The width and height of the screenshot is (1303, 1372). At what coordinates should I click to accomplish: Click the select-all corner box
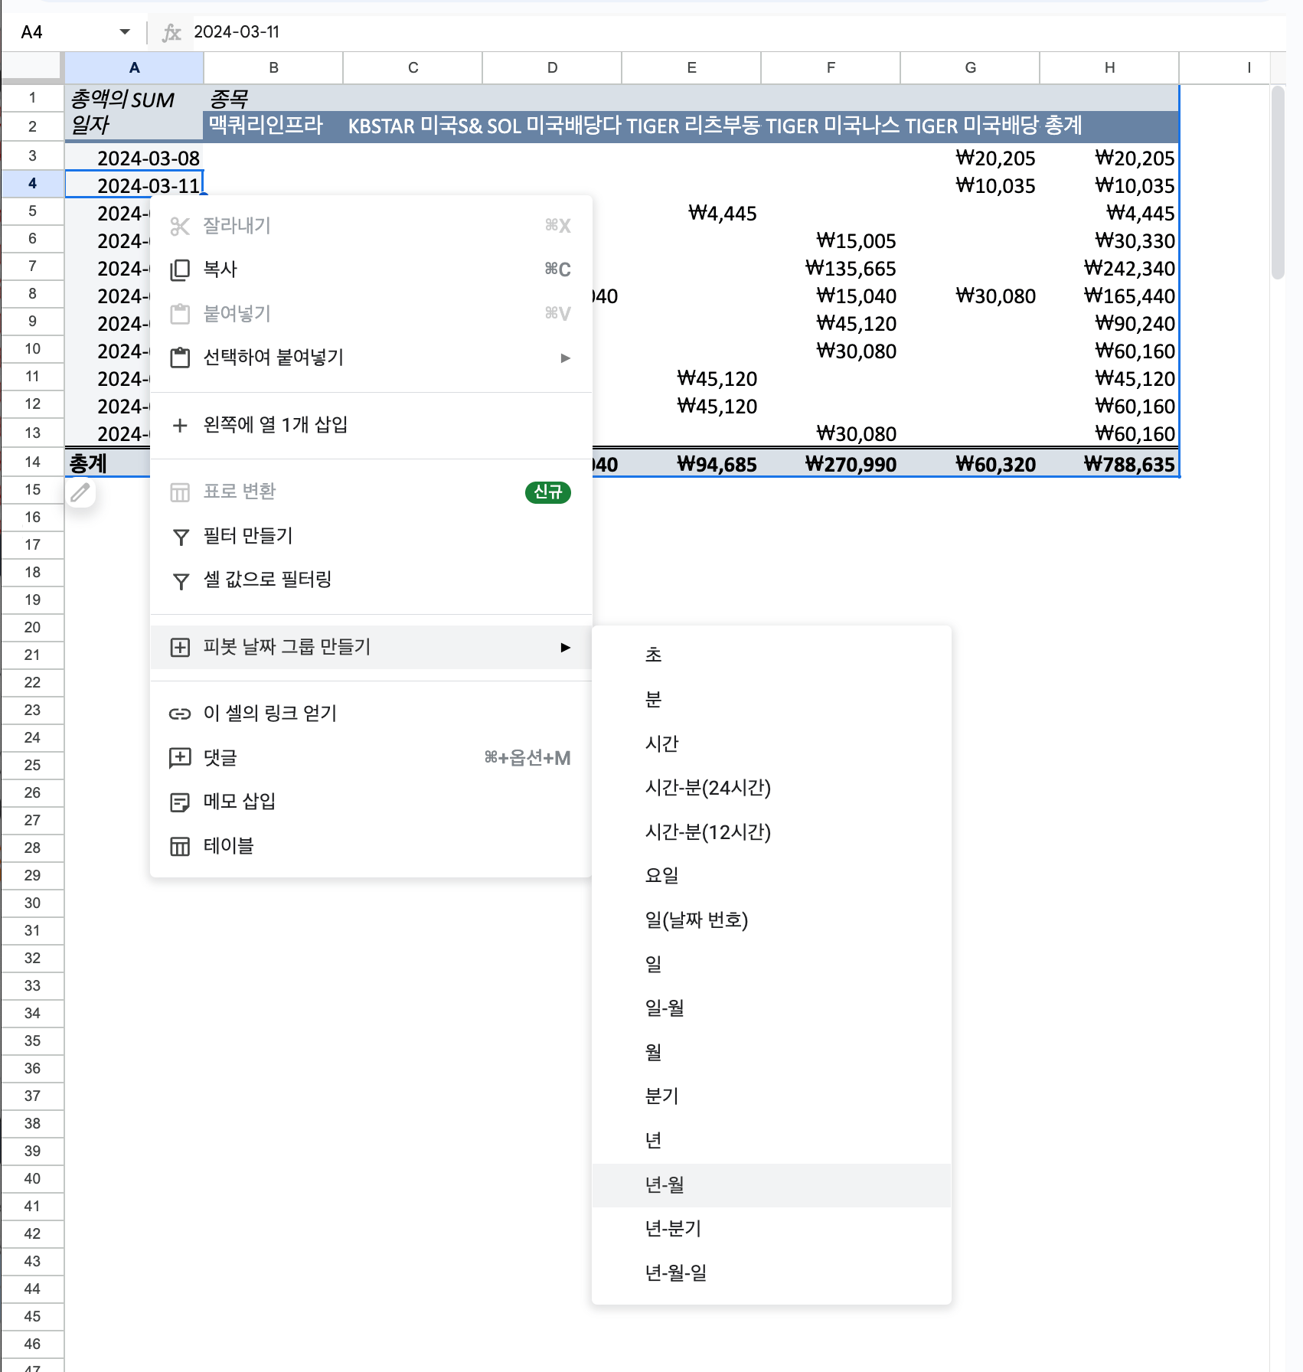point(31,67)
